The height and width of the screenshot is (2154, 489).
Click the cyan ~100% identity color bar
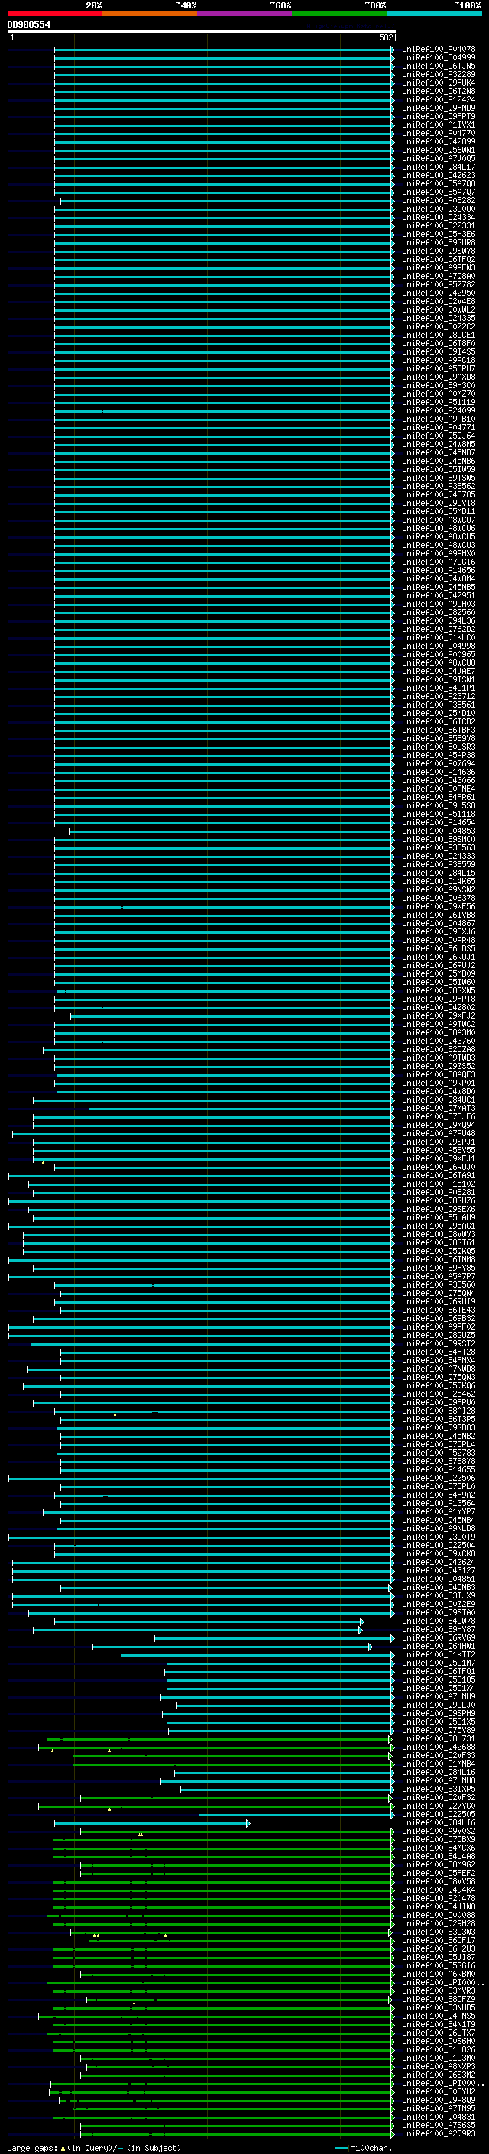[x=434, y=14]
